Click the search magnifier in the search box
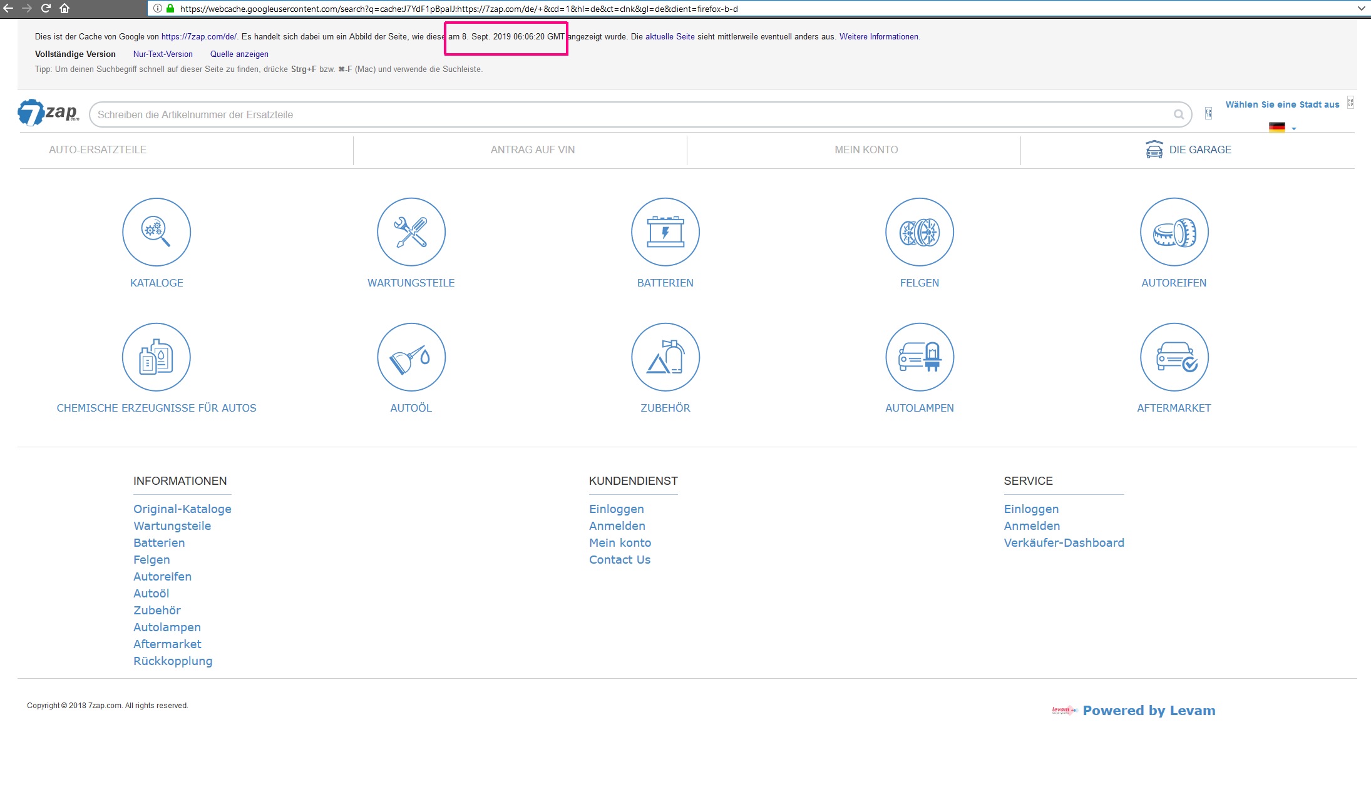The width and height of the screenshot is (1371, 797). [x=1179, y=114]
